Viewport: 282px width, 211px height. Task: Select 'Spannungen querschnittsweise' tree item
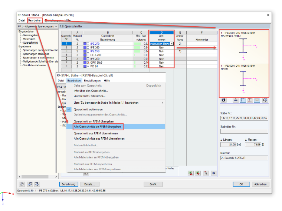(x=40, y=50)
